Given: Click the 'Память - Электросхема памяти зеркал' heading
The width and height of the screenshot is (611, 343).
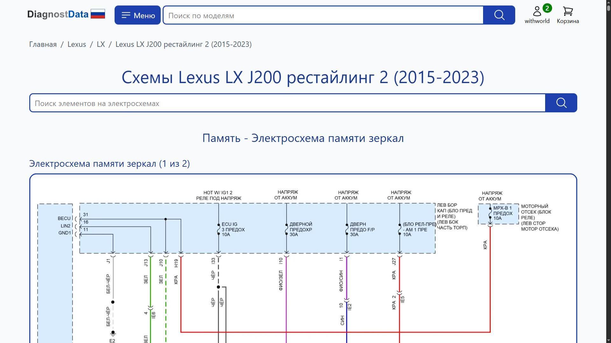Looking at the screenshot, I should pyautogui.click(x=303, y=138).
